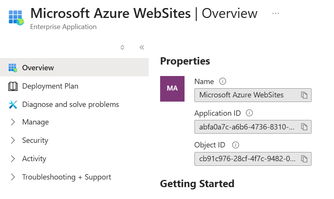Click the purple MA application logo
334x199 pixels.
(x=172, y=89)
